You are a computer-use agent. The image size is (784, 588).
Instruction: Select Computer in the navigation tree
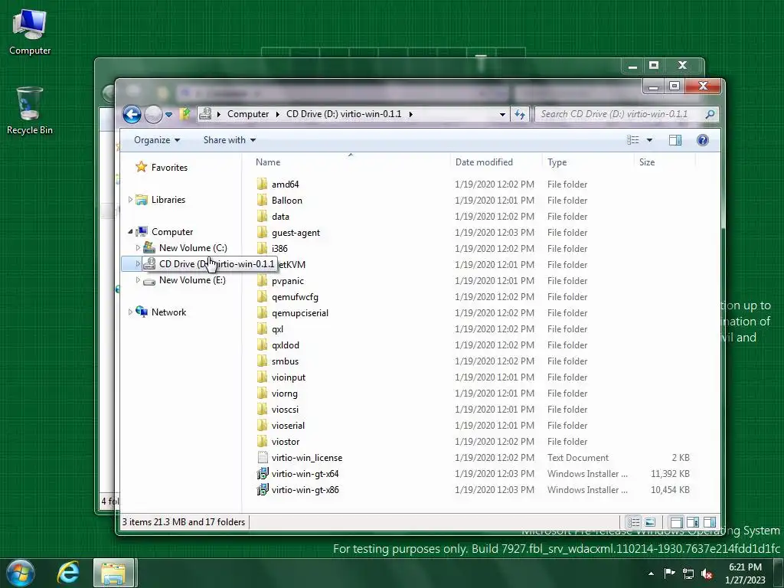click(172, 232)
